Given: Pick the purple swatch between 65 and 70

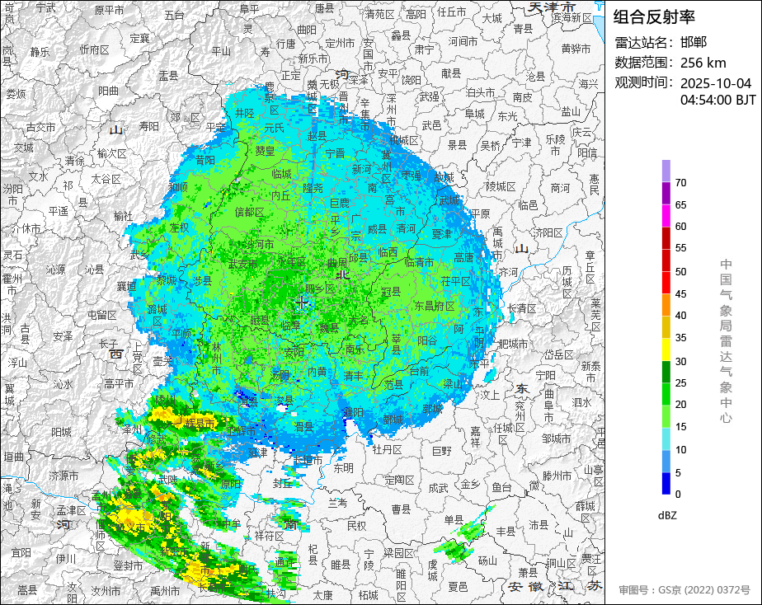Looking at the screenshot, I should point(666,193).
